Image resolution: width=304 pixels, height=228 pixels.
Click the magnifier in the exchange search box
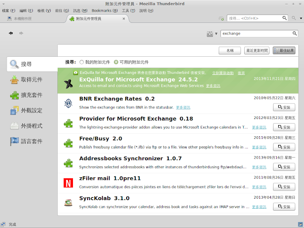(294, 33)
